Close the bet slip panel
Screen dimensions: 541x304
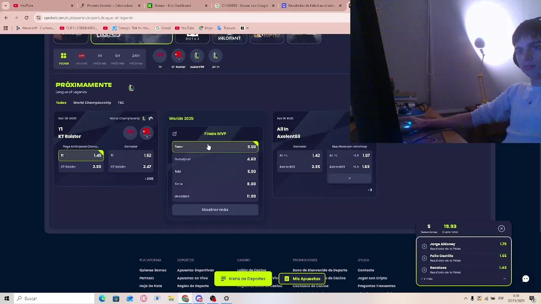pos(501,228)
